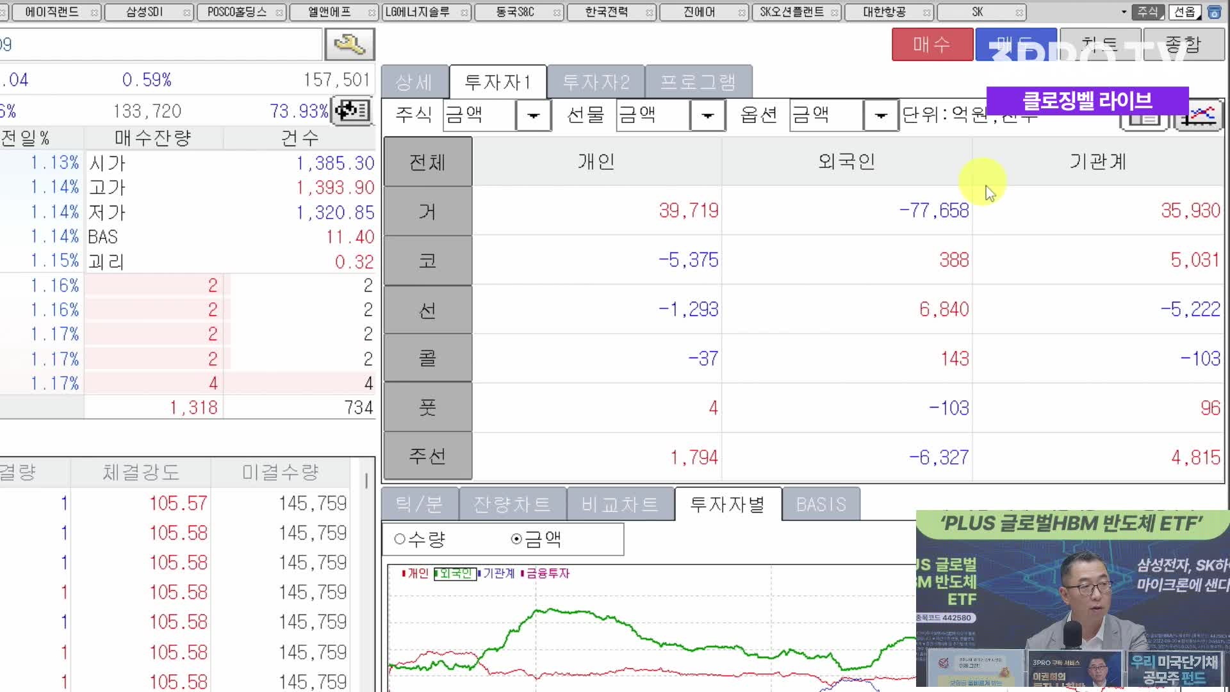Click the 주선 row button
The image size is (1230, 692).
427,456
